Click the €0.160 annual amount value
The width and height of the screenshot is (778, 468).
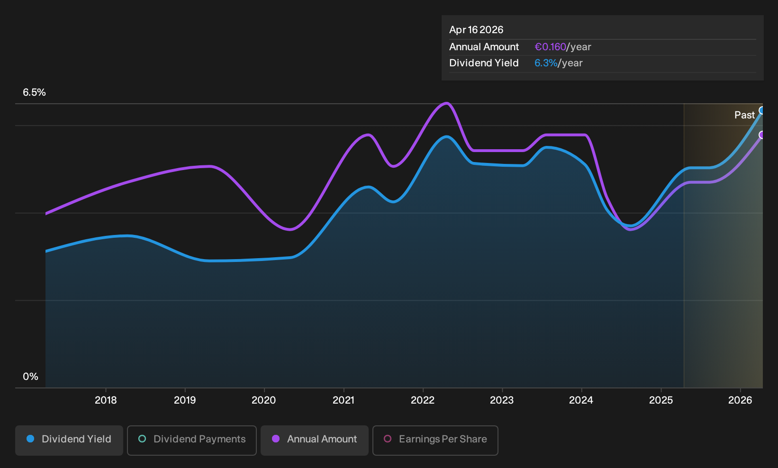click(x=550, y=47)
